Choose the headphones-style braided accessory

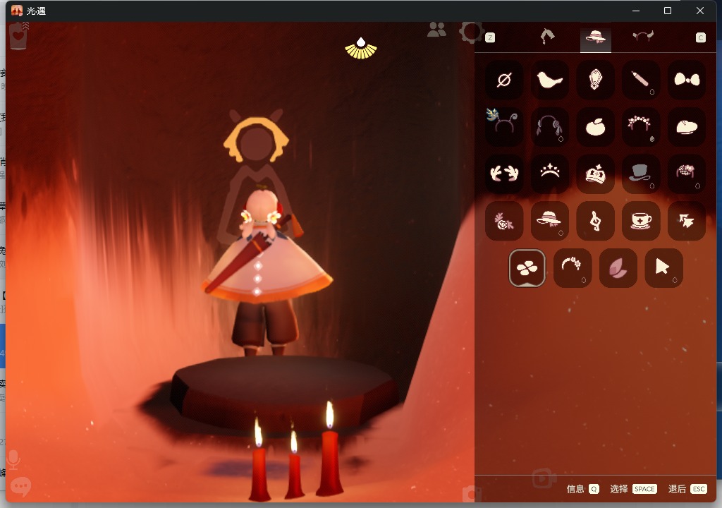point(550,127)
